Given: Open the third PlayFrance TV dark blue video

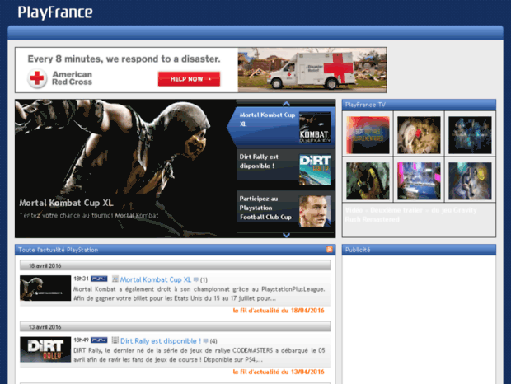Looking at the screenshot, I should click(470, 135).
